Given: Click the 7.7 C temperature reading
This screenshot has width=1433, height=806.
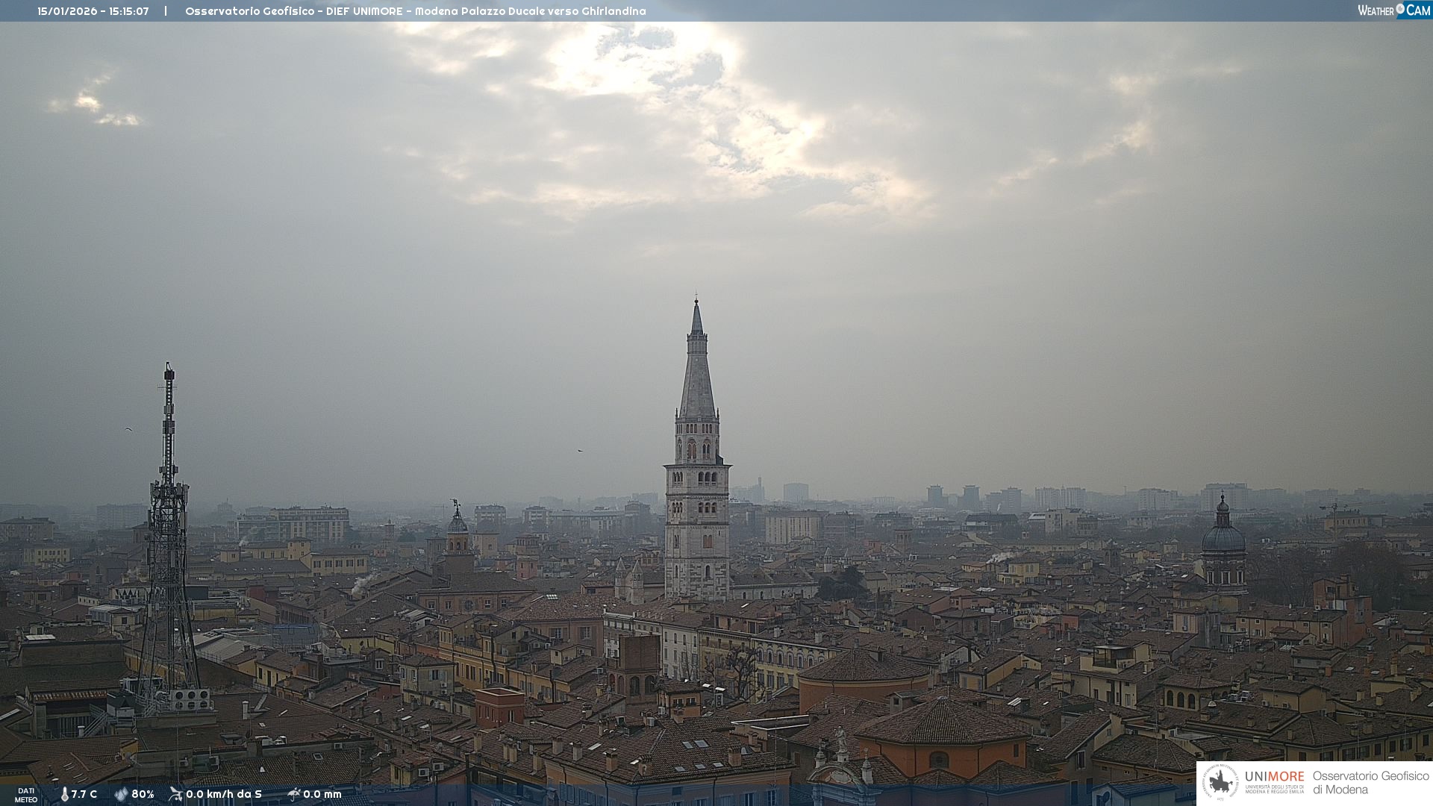Looking at the screenshot, I should (x=84, y=794).
